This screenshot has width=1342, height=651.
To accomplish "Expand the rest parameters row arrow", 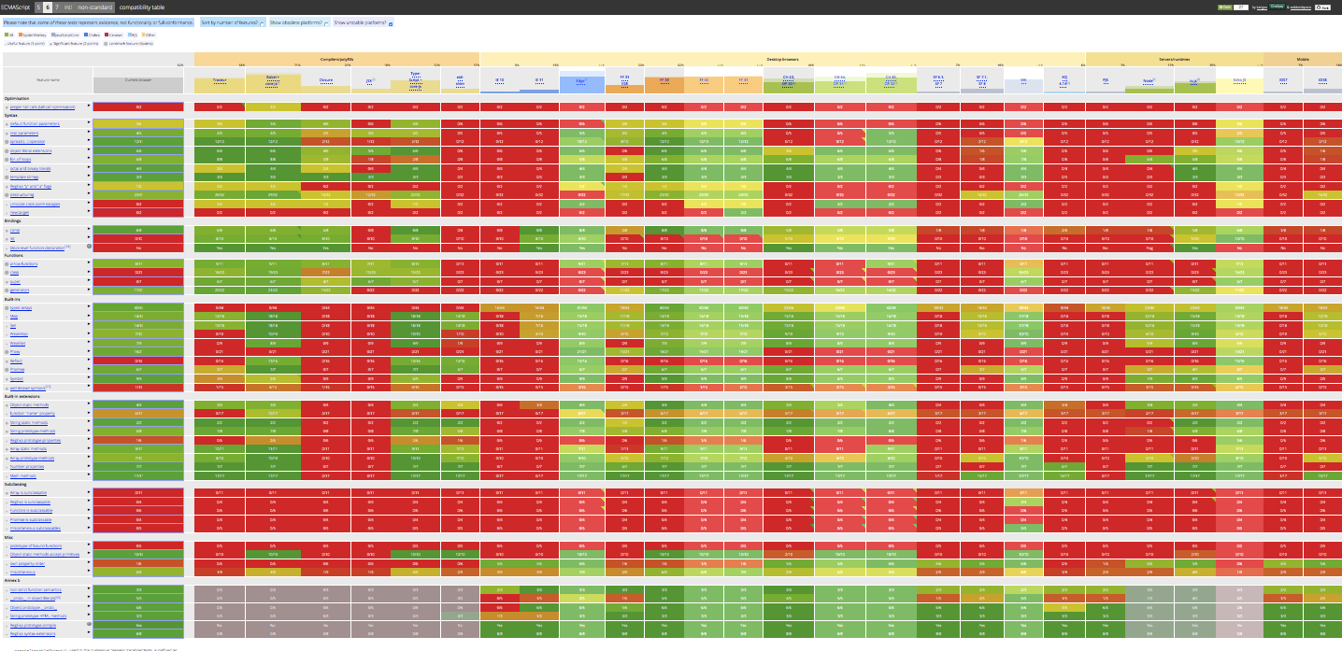I will tap(89, 131).
